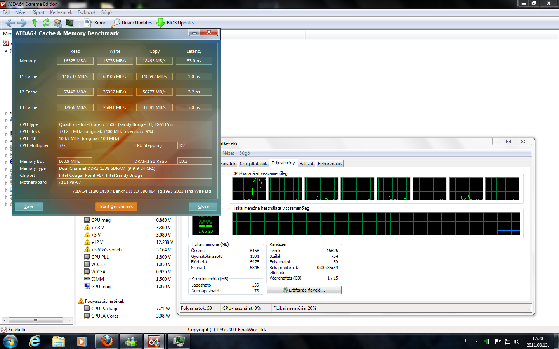
Task: Open Driver Updates from toolbar
Action: tap(132, 23)
